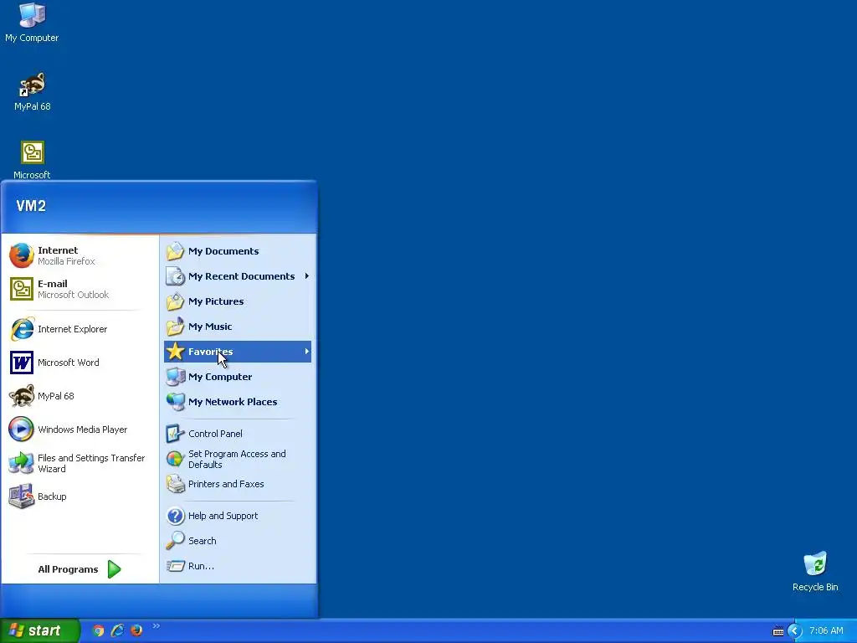Open Internet Explorer from Start menu
The height and width of the screenshot is (643, 857).
80,329
